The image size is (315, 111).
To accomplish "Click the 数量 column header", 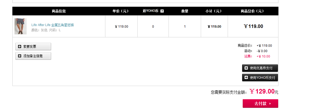I will (x=185, y=11).
